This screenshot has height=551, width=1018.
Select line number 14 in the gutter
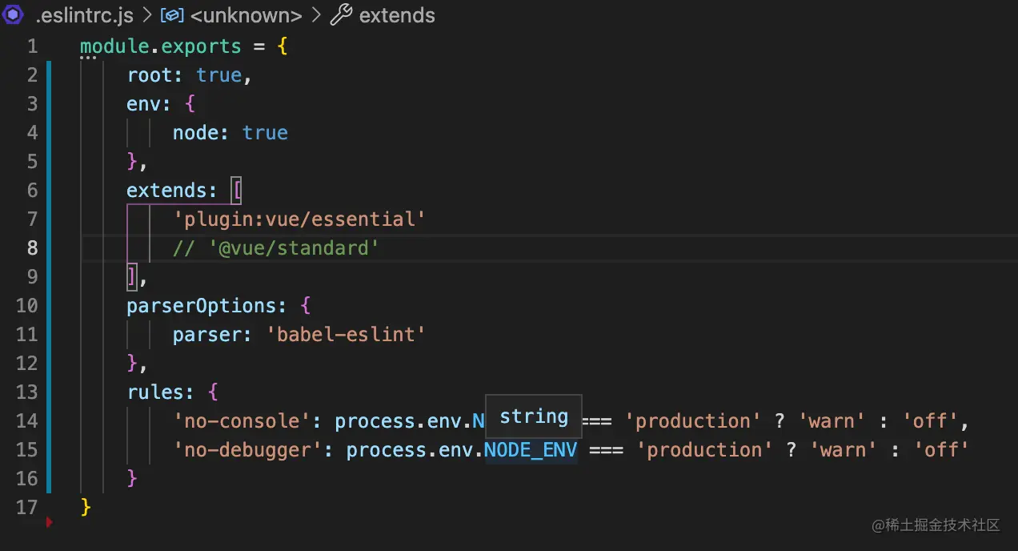tap(26, 420)
